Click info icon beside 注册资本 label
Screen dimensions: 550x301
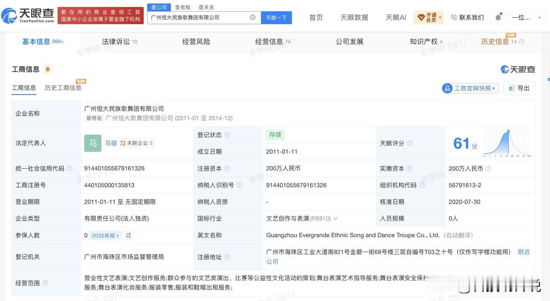point(227,169)
